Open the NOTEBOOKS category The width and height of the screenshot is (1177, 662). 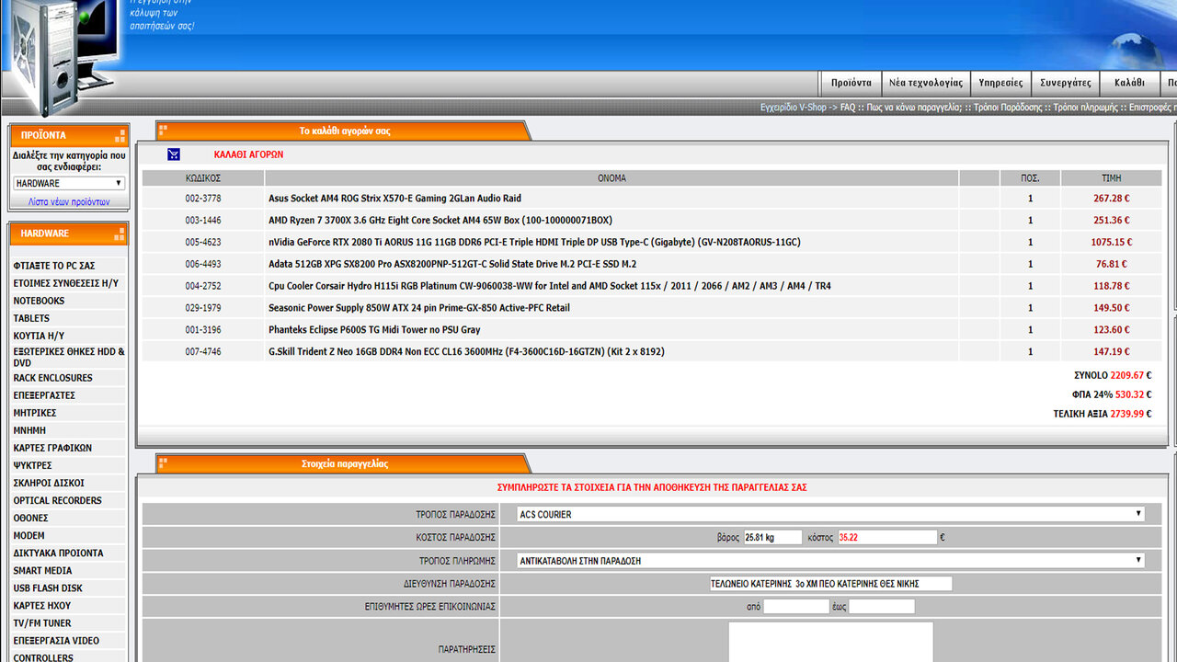point(39,301)
